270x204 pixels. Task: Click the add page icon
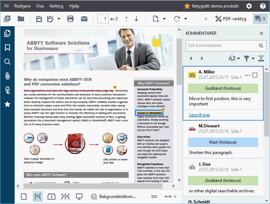click(156, 19)
